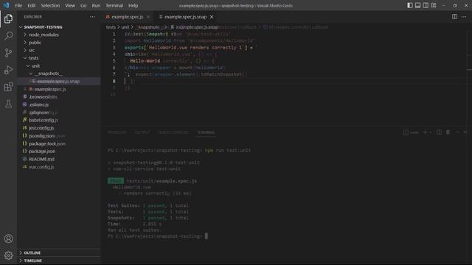Open the Terminal menu
472x265 pixels.
[x=114, y=5]
